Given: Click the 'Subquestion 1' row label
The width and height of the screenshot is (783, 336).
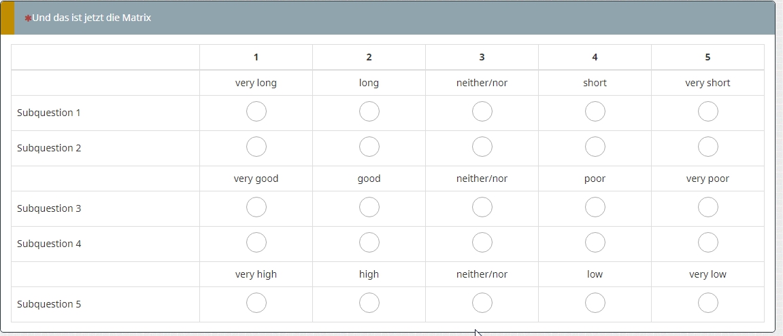Looking at the screenshot, I should click(49, 113).
